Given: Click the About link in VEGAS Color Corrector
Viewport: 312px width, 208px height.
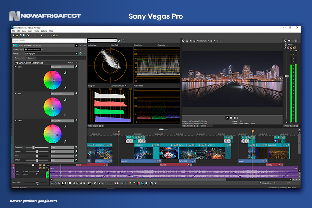Looking at the screenshot, I should 71,63.
